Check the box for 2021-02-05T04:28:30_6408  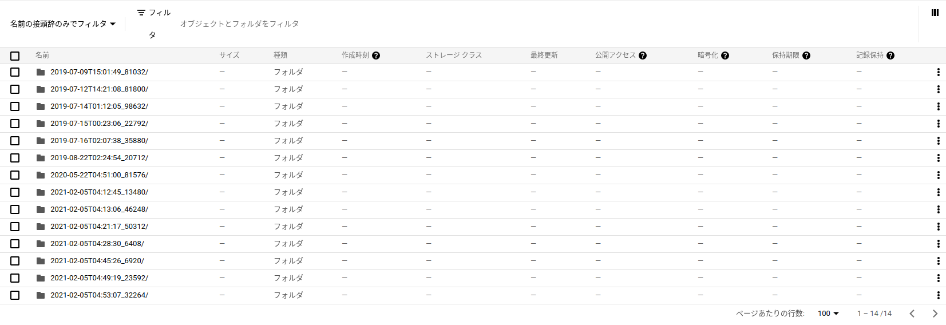click(x=15, y=244)
